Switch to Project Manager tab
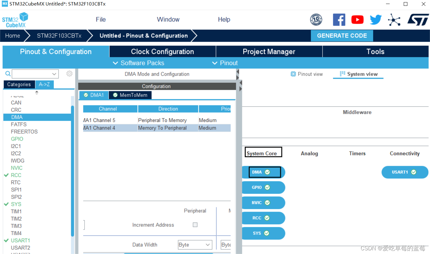 (269, 52)
